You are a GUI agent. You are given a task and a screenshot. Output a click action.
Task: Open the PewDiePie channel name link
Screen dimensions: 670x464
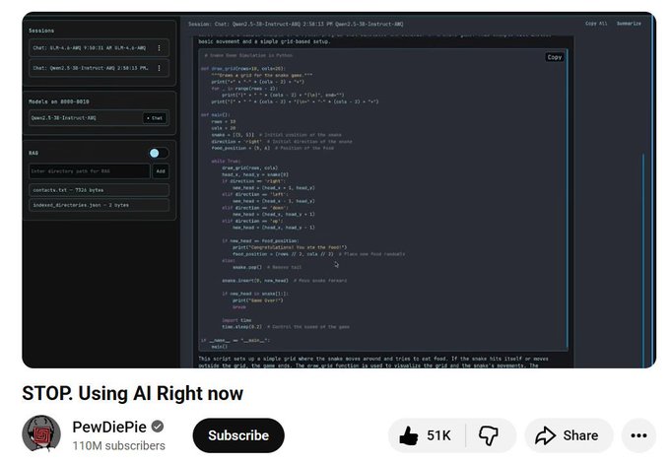(x=109, y=427)
